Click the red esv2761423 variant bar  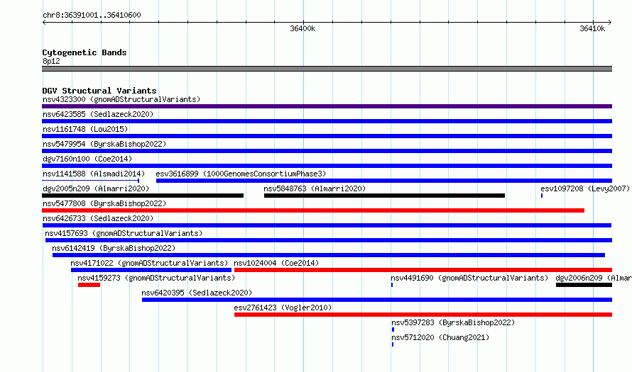click(423, 315)
